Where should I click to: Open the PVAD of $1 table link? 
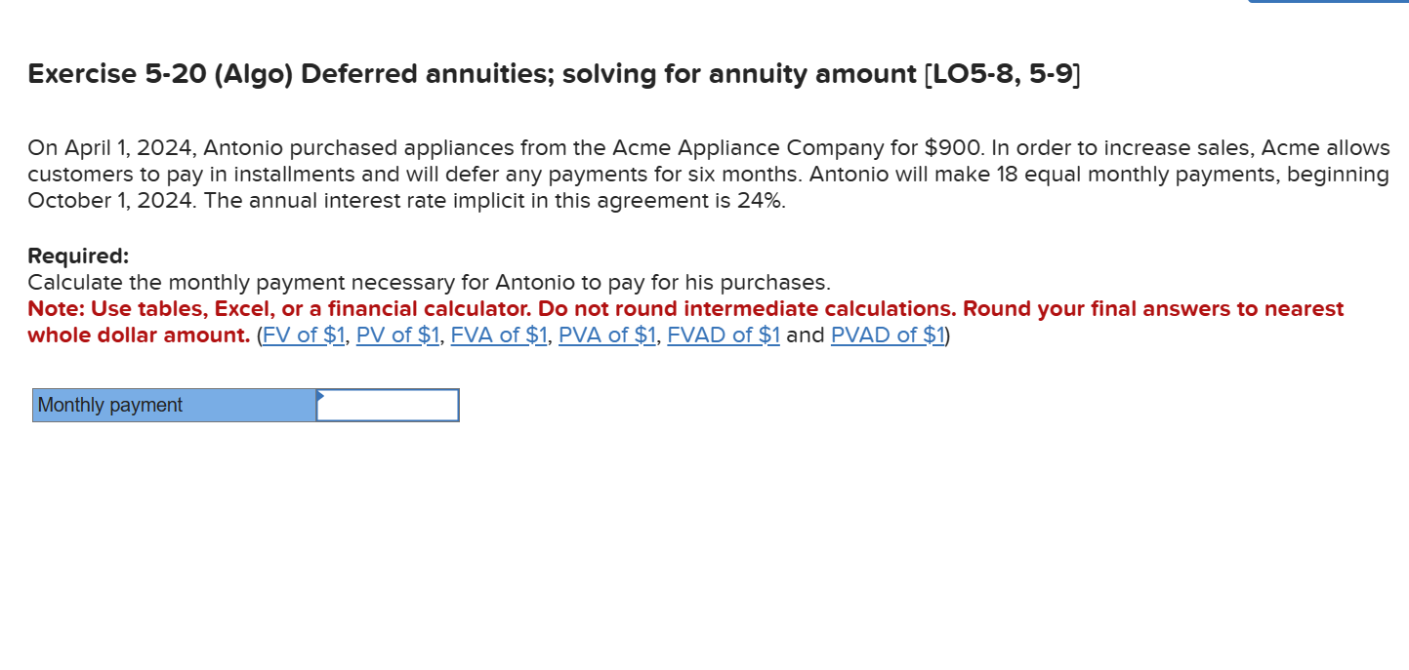coord(886,335)
